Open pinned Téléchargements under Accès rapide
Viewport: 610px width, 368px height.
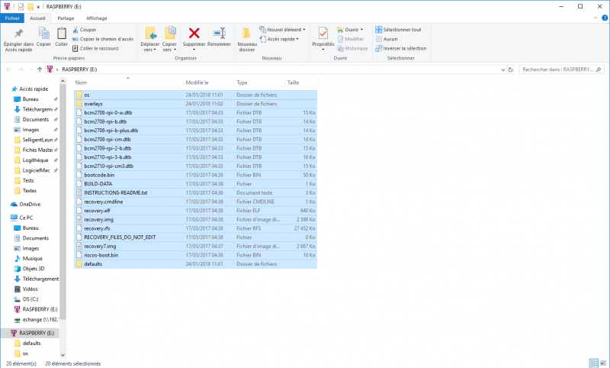36,109
